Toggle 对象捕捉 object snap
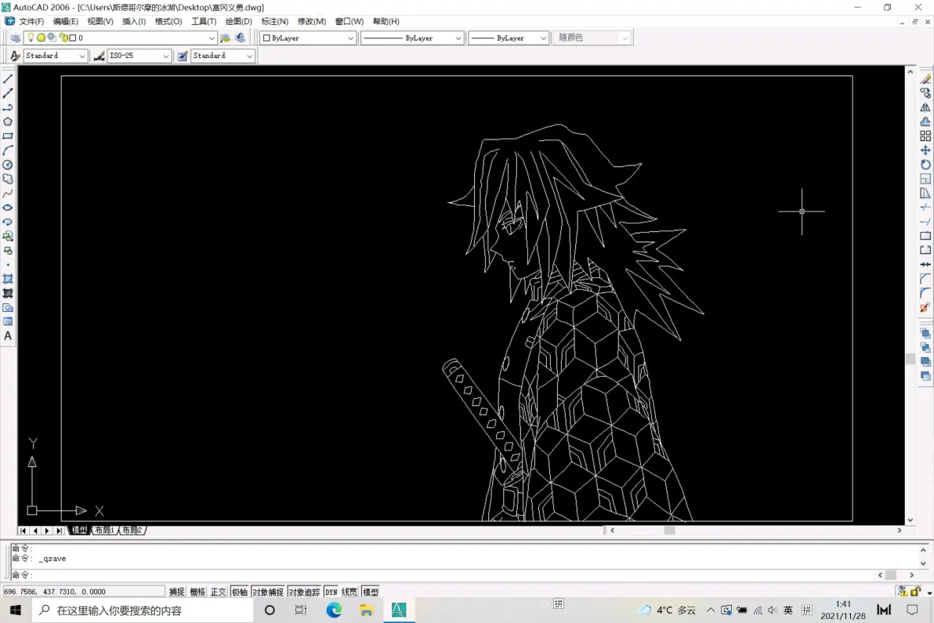This screenshot has width=934, height=623. pos(267,592)
